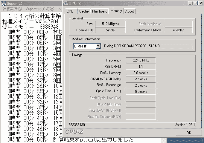Click the CAS# Latency value 2.0 clocks
Screen dimensions: 204x143
(141, 73)
